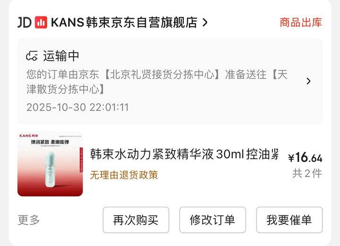Open the 更多 more options menu
Image resolution: width=340 pixels, height=246 pixels.
pyautogui.click(x=29, y=220)
